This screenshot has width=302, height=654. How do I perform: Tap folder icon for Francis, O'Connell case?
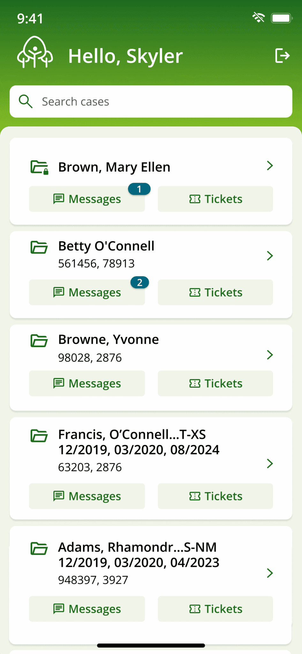click(x=39, y=436)
